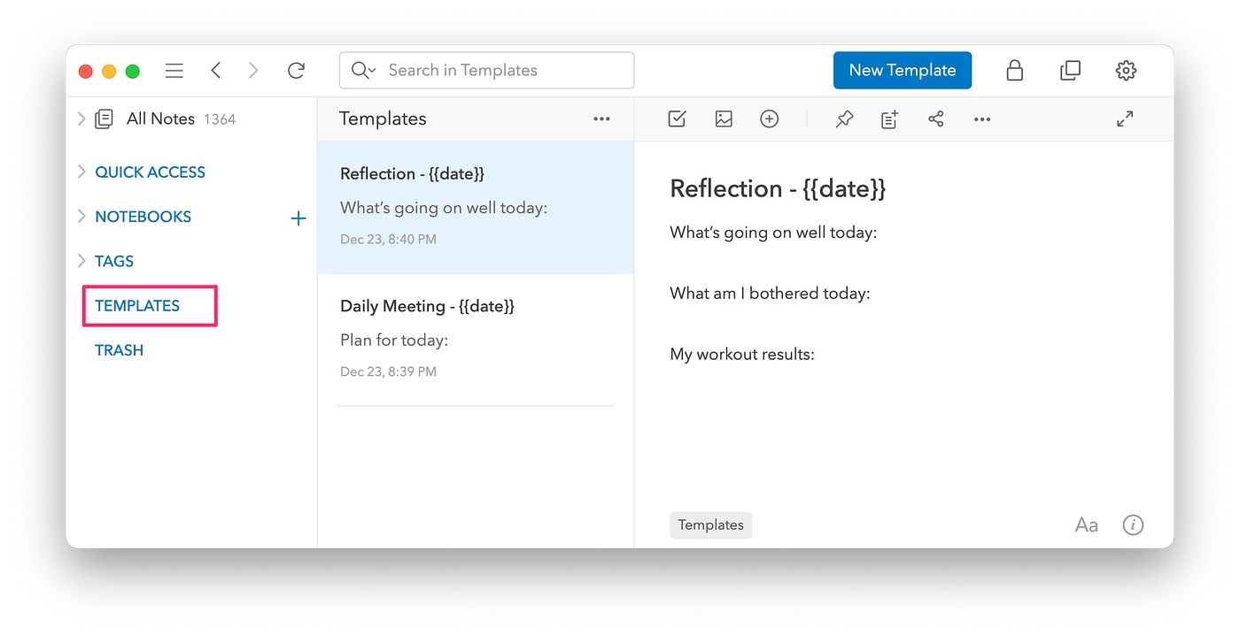Open TAGS section
The width and height of the screenshot is (1240, 635).
click(x=114, y=261)
